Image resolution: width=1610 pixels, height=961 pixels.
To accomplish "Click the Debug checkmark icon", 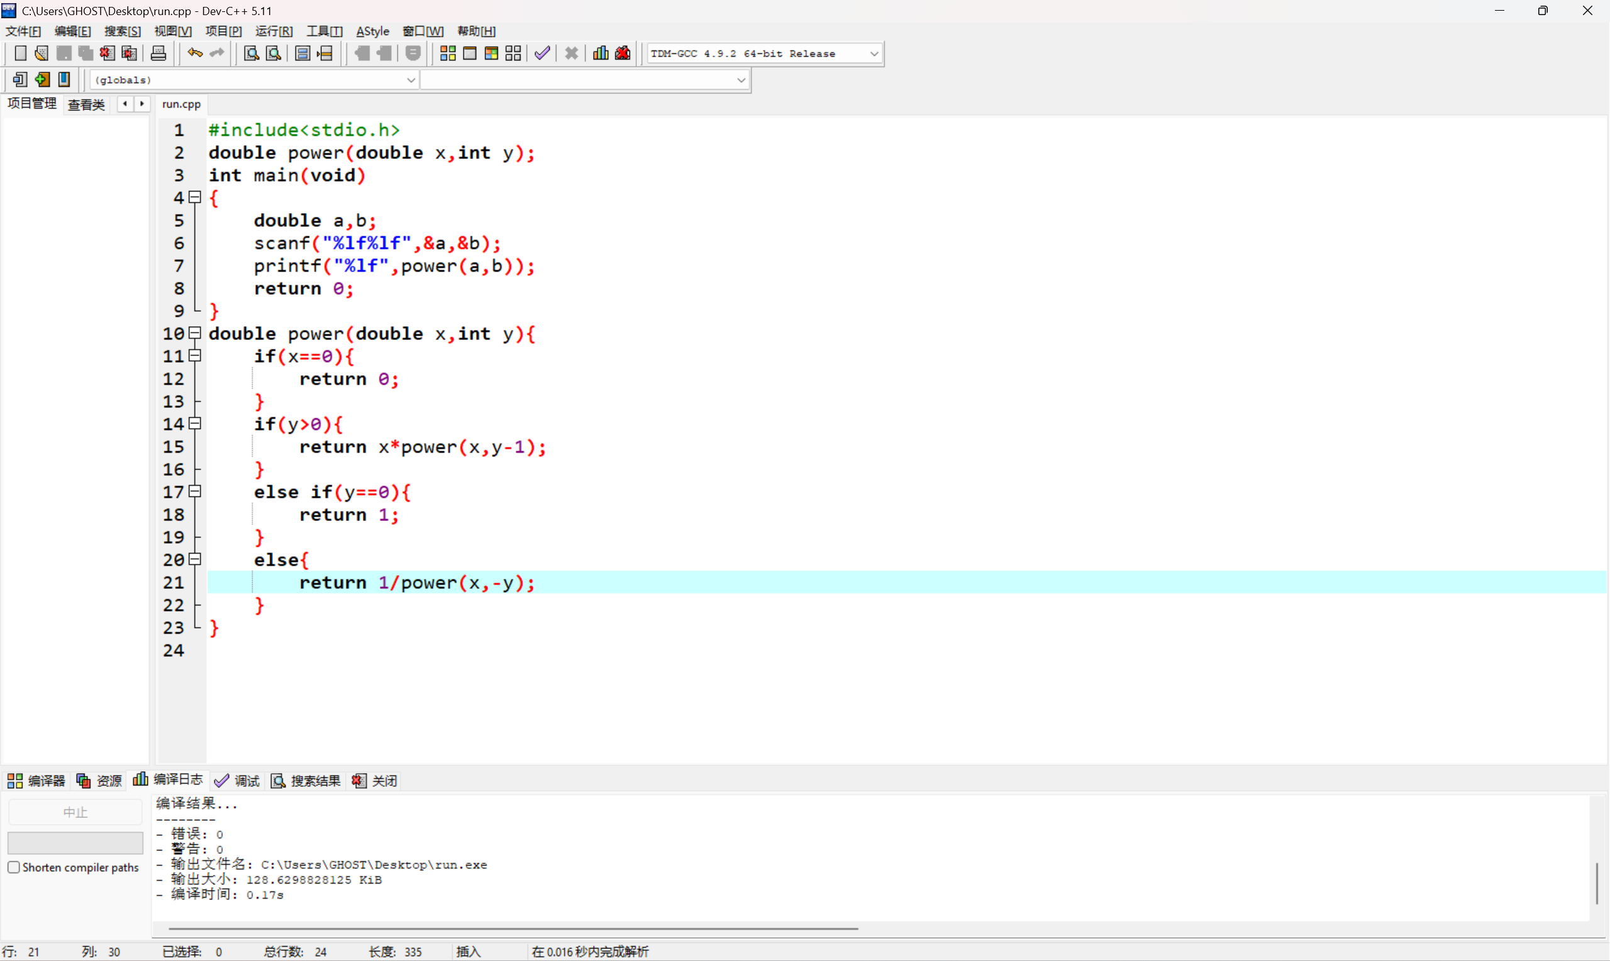I will (x=542, y=54).
